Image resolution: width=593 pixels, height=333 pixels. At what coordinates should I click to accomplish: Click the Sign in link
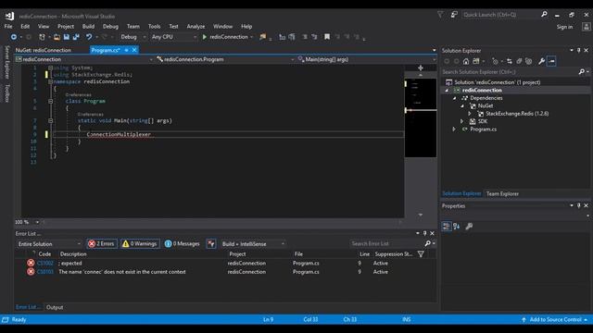point(564,27)
